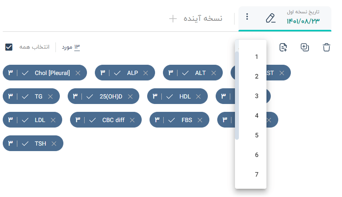Click the add note document icon
This screenshot has width=342, height=197.
click(283, 47)
